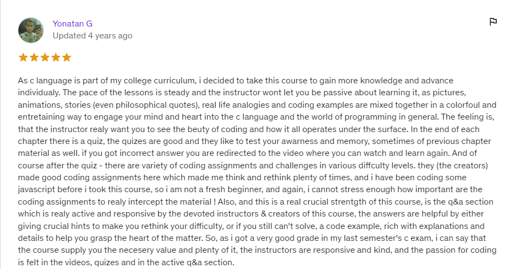
Task: Click the second rating star
Action: coord(34,57)
